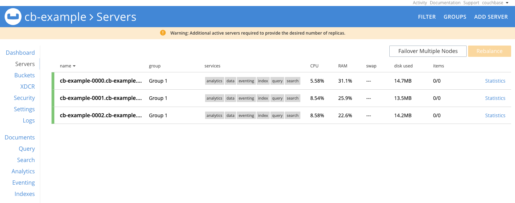Viewport: 515px width, 203px height.
Task: Open Buckets in the sidebar
Action: 24,75
